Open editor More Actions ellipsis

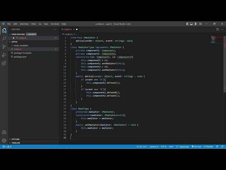pyautogui.click(x=222, y=29)
